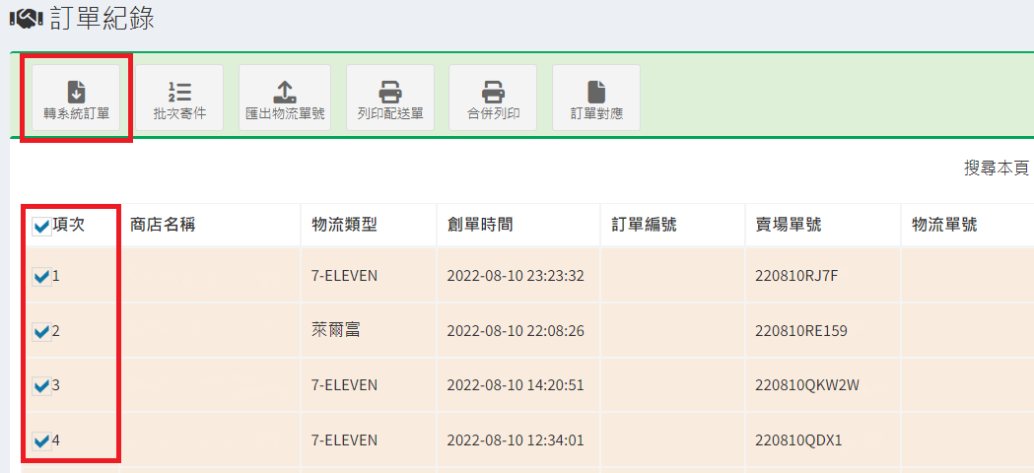The image size is (1034, 473).
Task: Click the 賣場單號 column header
Action: coord(785,225)
